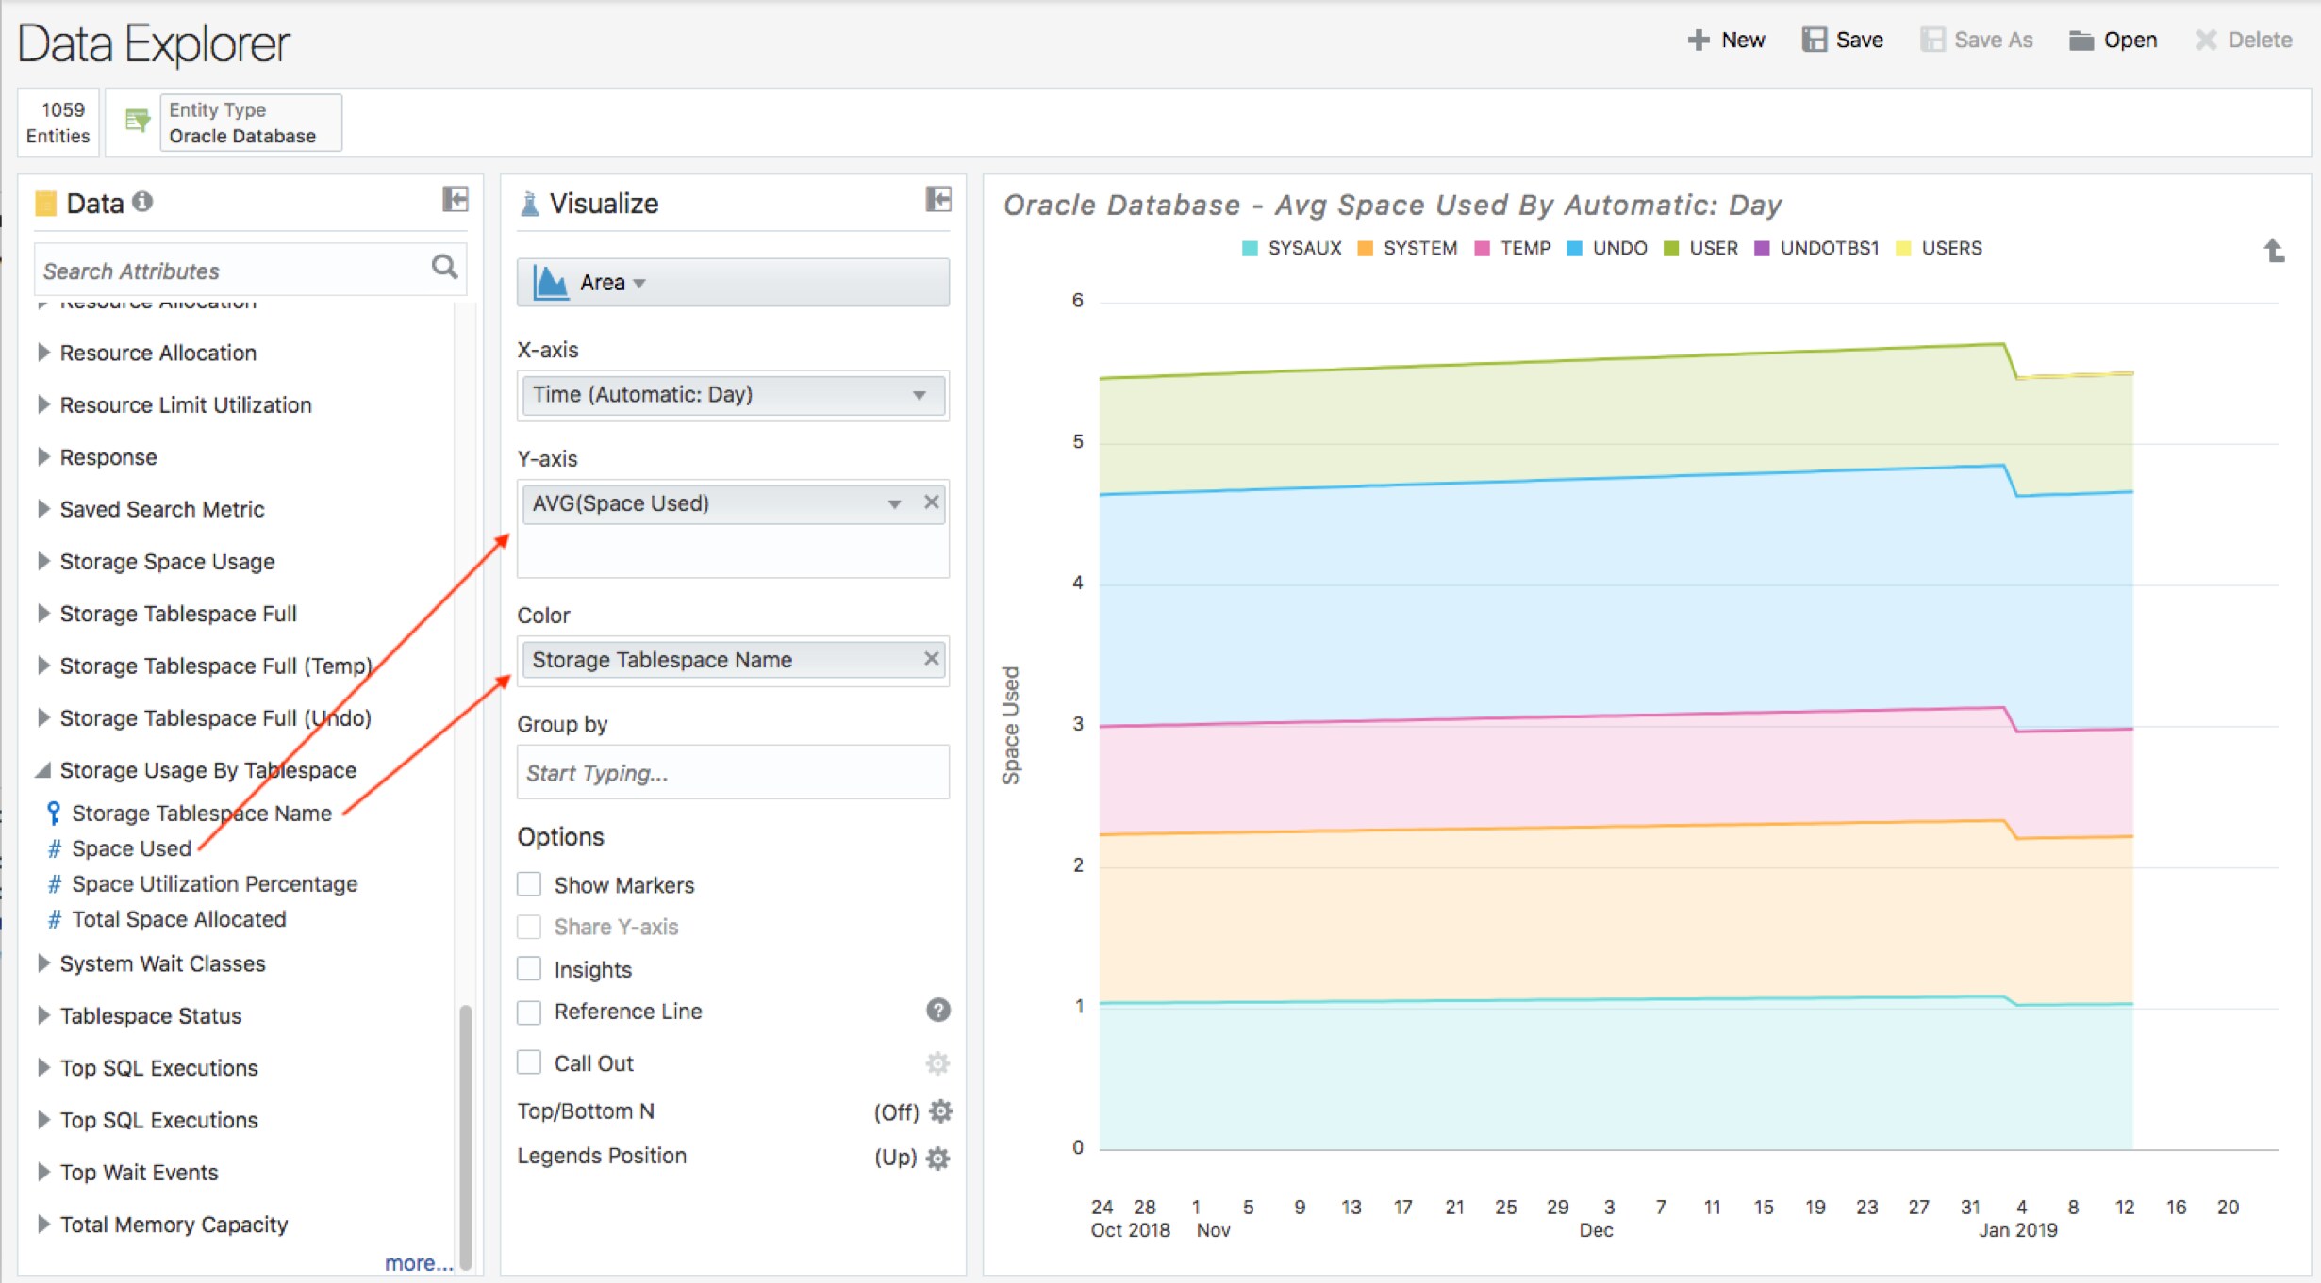Collapse the Visualize panel icon
The image size is (2321, 1283).
pos(938,199)
